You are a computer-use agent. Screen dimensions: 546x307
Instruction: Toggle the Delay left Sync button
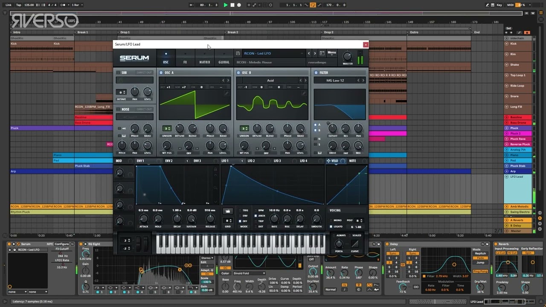[393, 254]
